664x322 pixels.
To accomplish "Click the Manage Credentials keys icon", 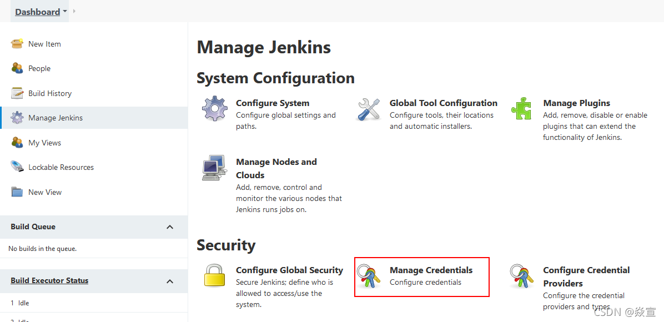I will pyautogui.click(x=368, y=276).
